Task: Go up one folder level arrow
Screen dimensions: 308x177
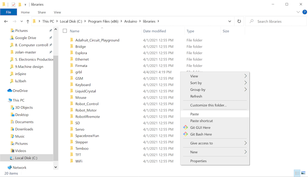Action: click(28, 21)
